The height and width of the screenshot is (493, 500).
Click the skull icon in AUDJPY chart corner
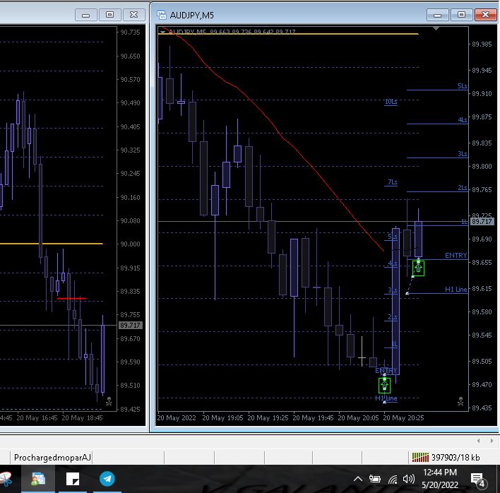pos(460,402)
